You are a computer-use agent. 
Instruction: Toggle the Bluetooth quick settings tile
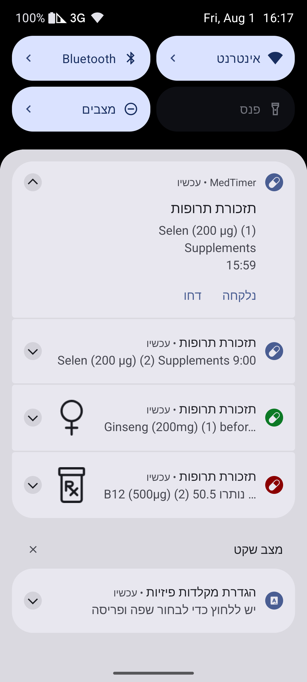(81, 59)
